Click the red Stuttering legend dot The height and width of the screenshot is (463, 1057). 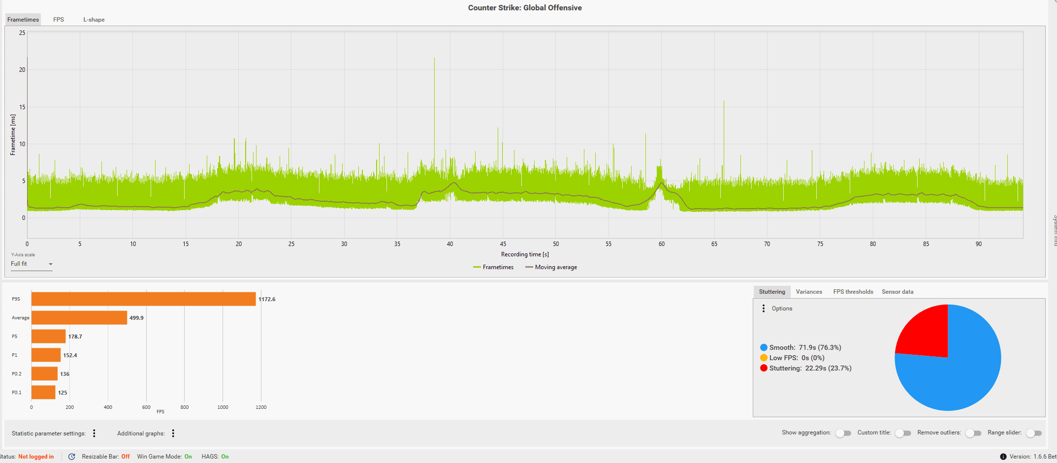pos(764,368)
